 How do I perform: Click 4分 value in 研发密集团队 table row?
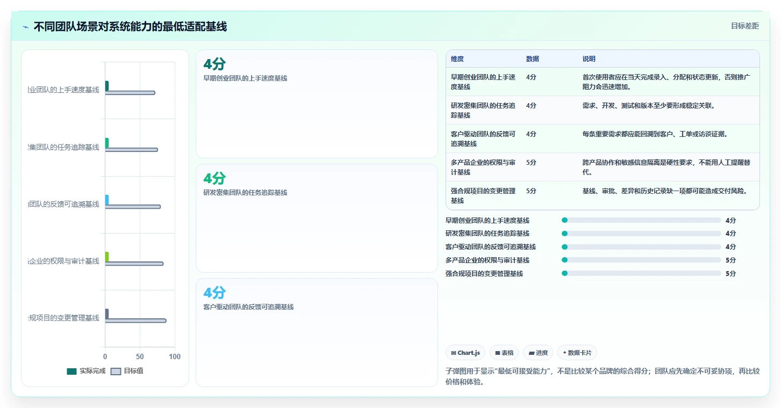click(531, 106)
